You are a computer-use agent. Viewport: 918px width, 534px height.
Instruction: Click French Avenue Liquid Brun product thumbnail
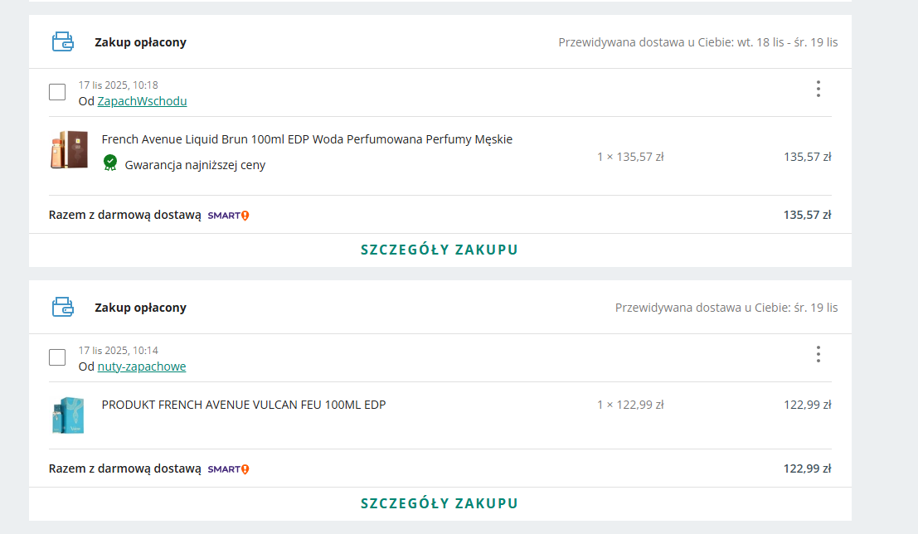click(69, 150)
